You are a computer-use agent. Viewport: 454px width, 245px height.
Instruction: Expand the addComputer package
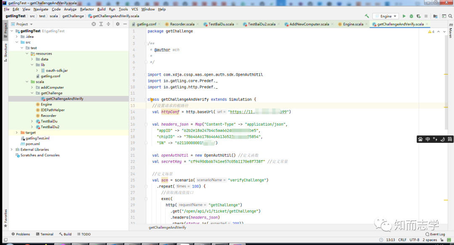(32, 87)
